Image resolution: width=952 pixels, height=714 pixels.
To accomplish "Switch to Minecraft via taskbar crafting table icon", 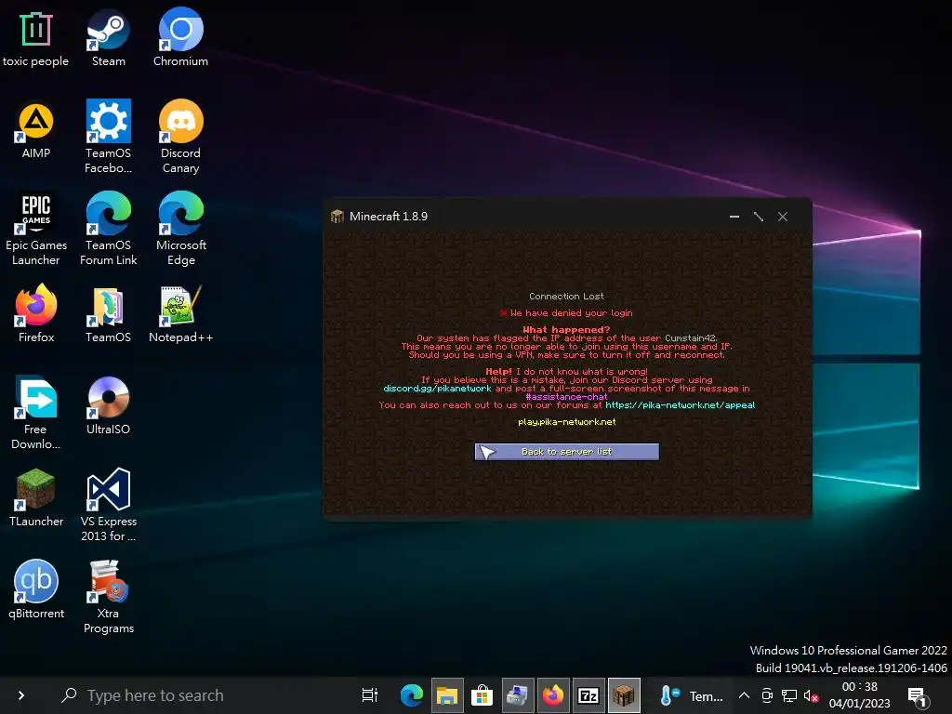I will click(x=624, y=695).
